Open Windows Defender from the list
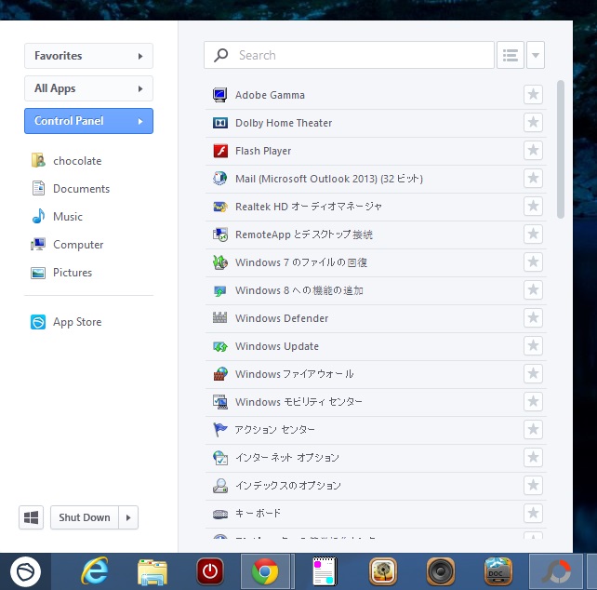The image size is (597, 590). [x=281, y=318]
